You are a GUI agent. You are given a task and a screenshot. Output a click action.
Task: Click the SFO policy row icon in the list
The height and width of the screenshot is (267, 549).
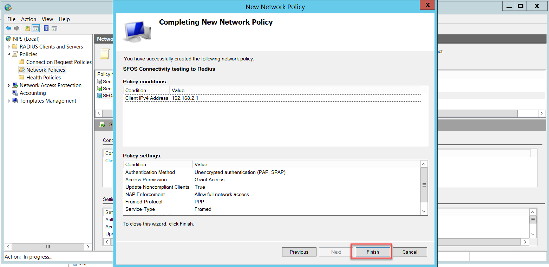click(x=99, y=96)
